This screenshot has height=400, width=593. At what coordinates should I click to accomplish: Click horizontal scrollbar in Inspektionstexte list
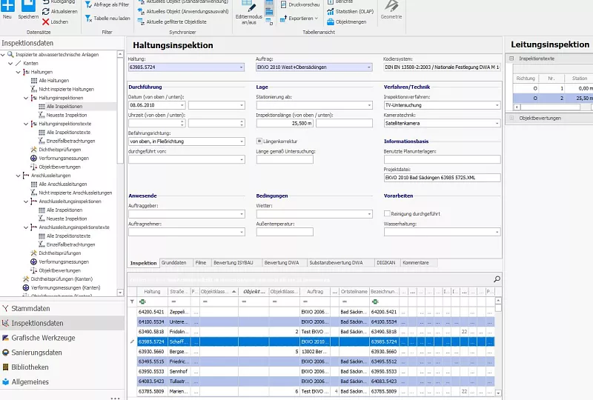coord(551,107)
